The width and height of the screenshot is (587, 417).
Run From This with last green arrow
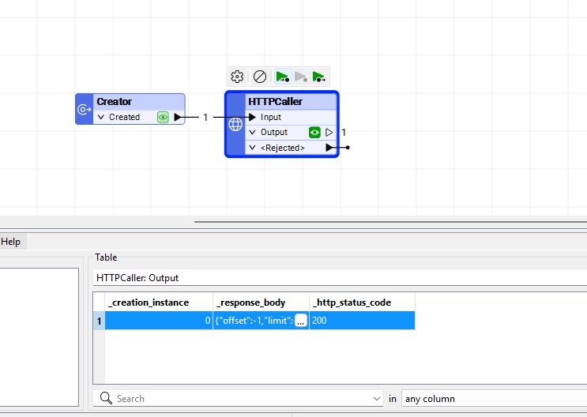[x=319, y=77]
